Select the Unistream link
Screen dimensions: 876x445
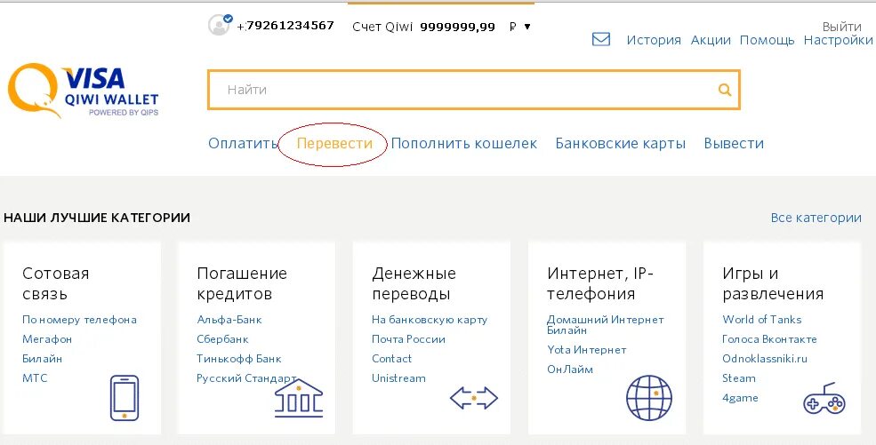(x=399, y=378)
